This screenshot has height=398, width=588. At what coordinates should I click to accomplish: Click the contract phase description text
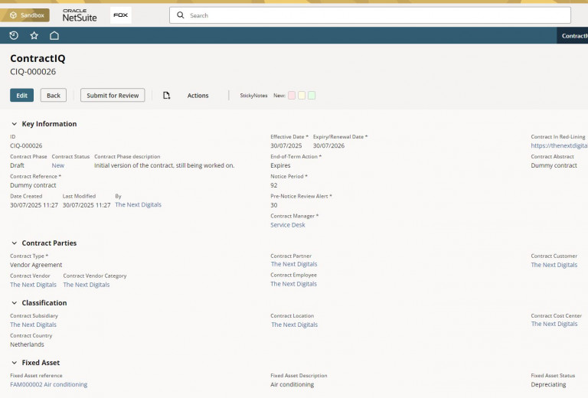coord(165,165)
